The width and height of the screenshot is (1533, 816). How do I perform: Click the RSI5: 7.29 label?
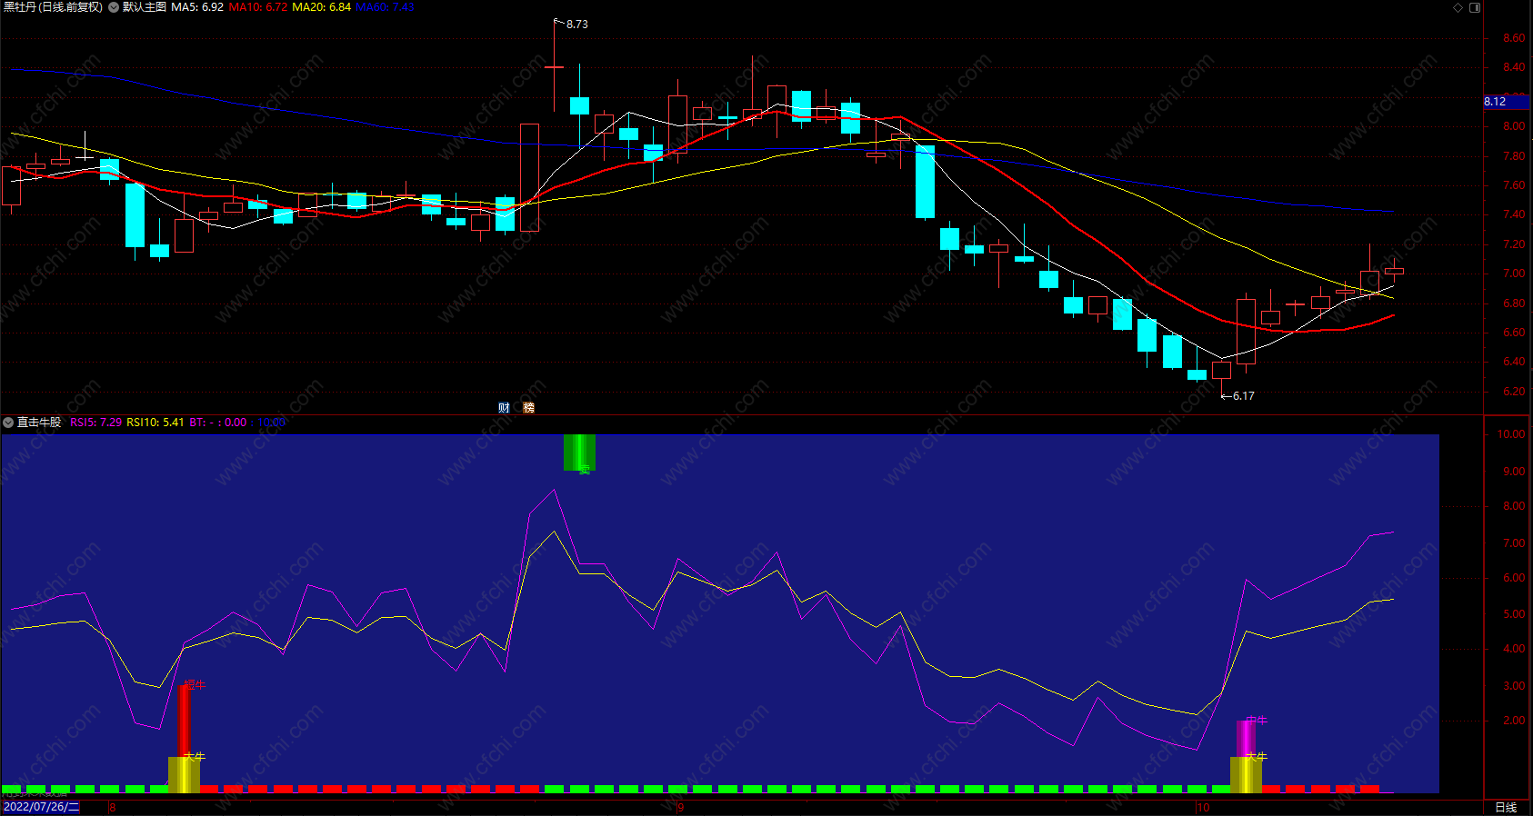tap(95, 423)
